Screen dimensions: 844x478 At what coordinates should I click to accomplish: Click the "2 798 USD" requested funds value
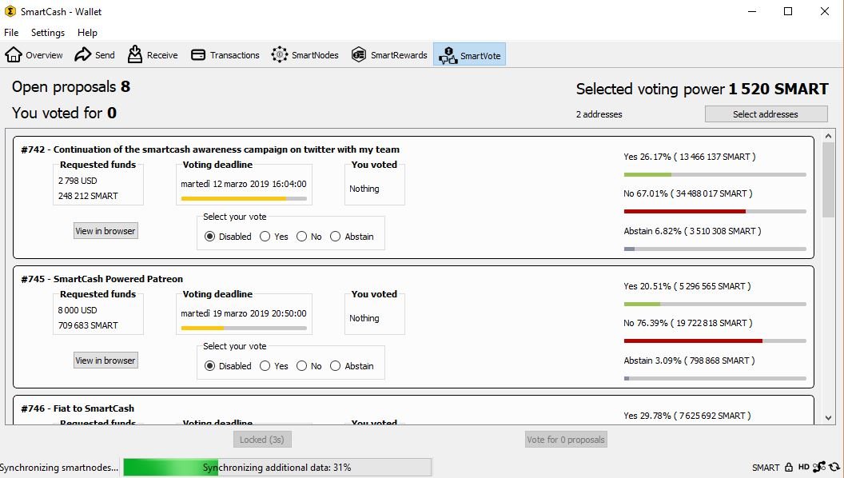78,181
